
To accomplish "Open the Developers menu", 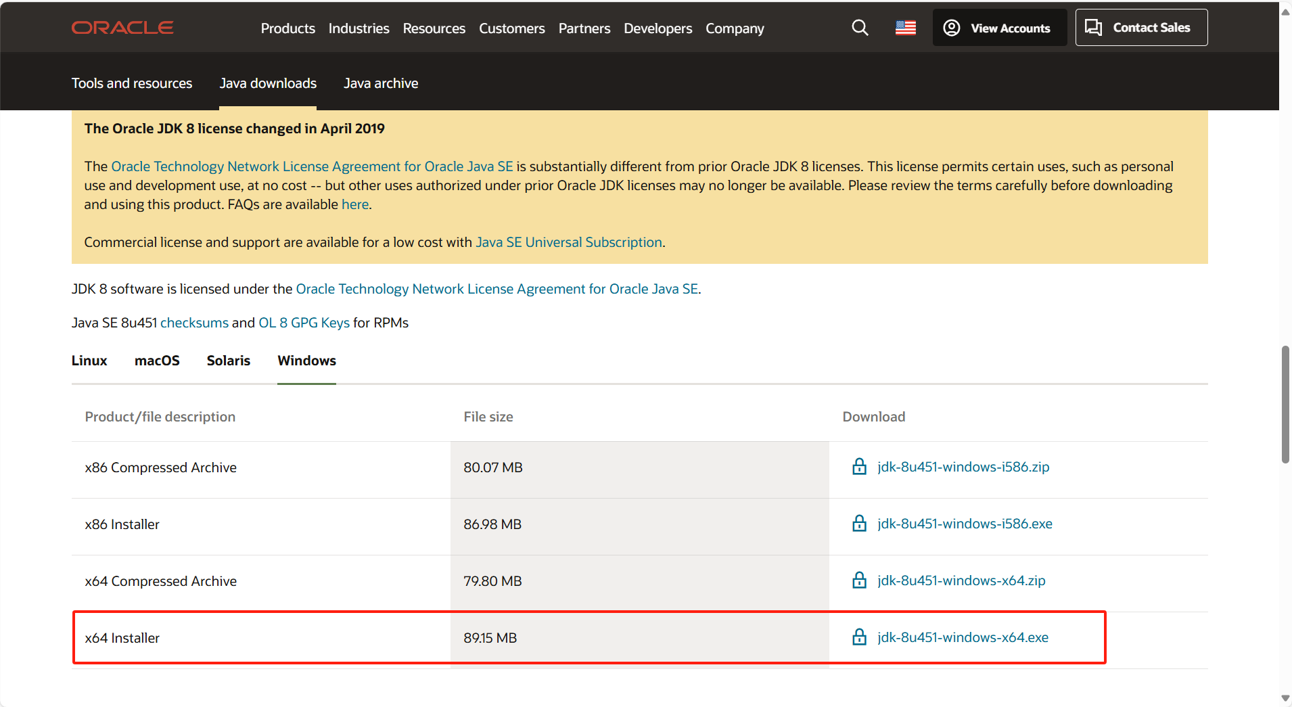I will pos(657,28).
